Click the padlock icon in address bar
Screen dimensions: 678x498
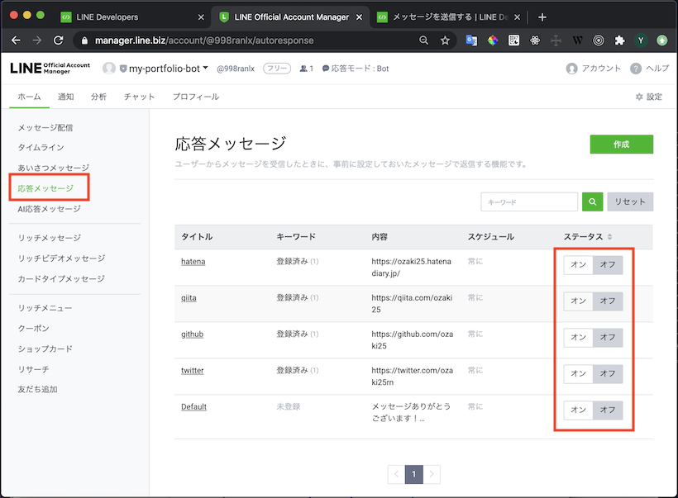coord(84,40)
